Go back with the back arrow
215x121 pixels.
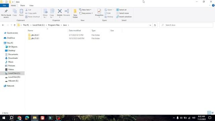[x=3, y=25]
